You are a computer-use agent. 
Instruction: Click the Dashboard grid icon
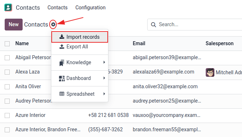[62, 79]
